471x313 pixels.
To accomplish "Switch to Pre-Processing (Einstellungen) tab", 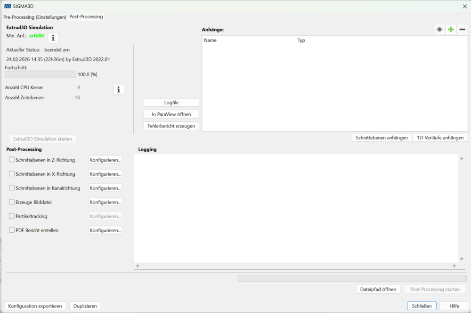I will [35, 17].
